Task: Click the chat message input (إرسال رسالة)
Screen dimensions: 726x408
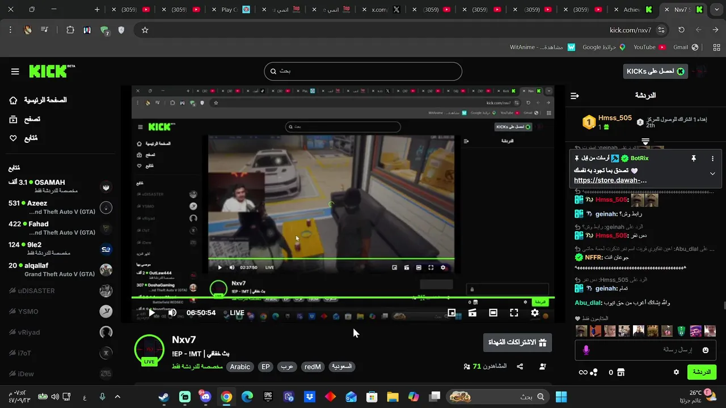Action: [647, 350]
